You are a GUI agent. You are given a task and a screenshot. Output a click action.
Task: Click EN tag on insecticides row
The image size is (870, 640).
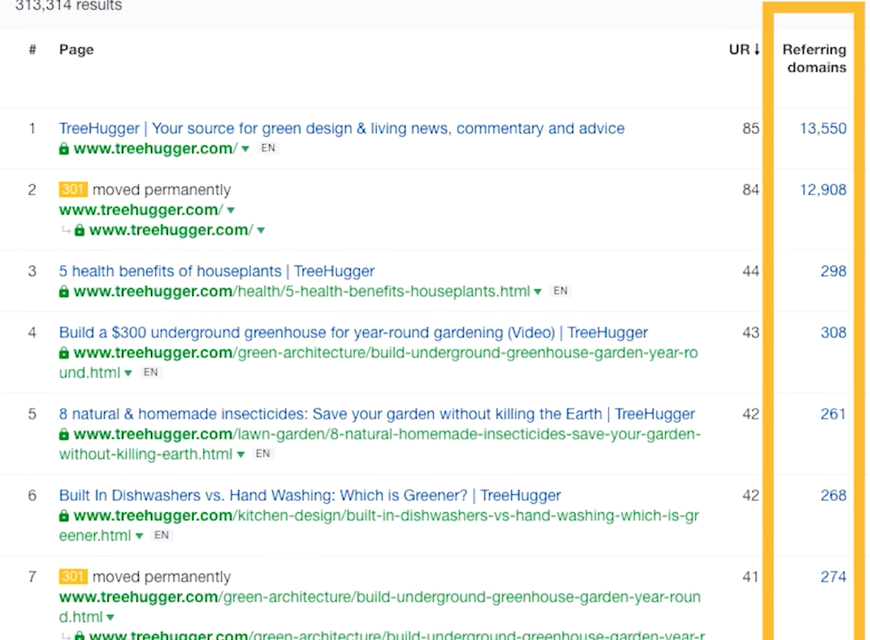pyautogui.click(x=263, y=454)
